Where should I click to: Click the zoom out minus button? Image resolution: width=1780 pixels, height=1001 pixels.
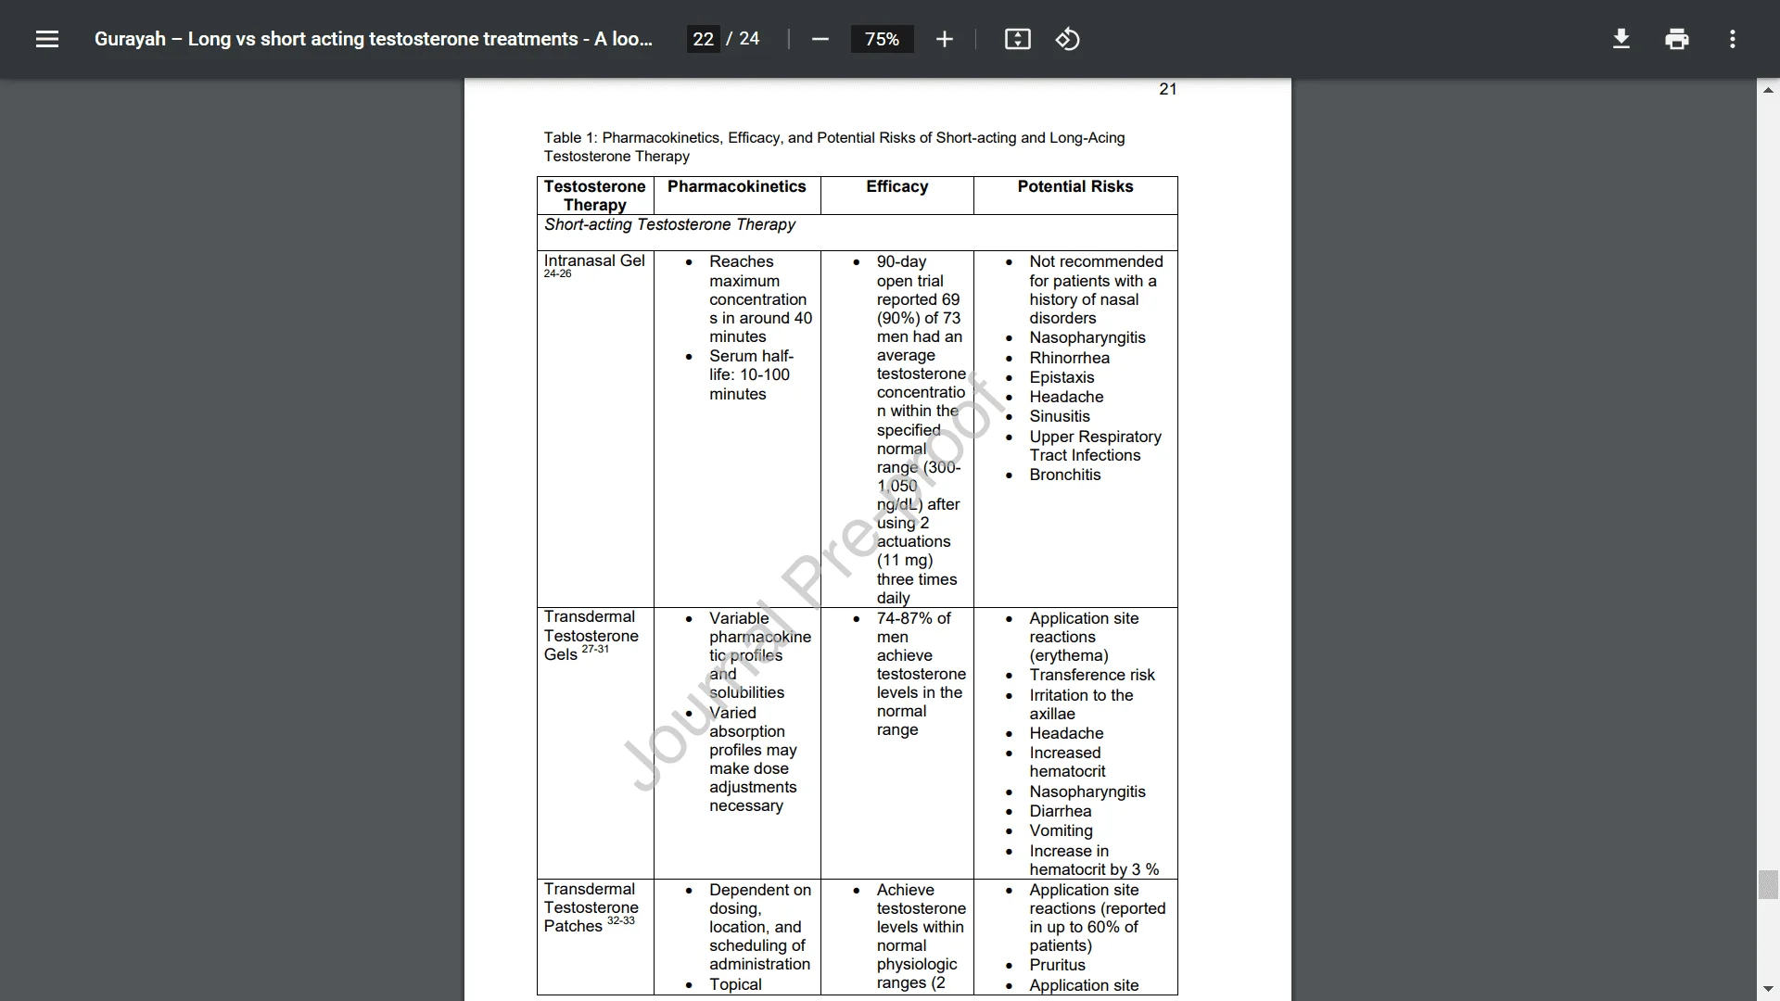pos(820,39)
